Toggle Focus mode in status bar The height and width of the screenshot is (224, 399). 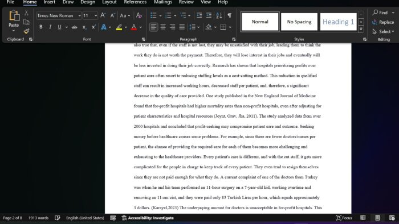344,218
